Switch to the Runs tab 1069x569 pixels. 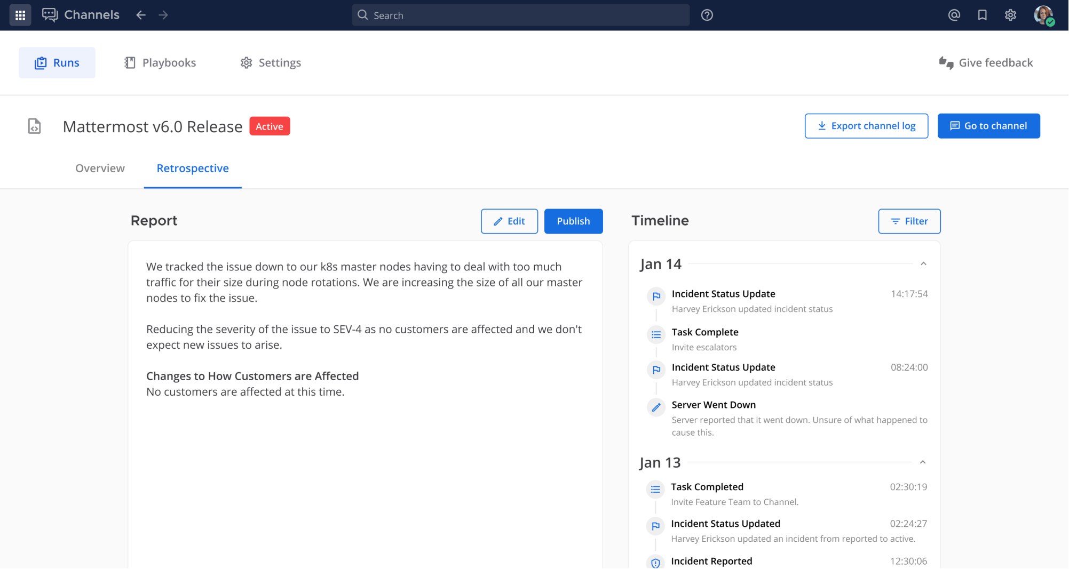click(57, 63)
